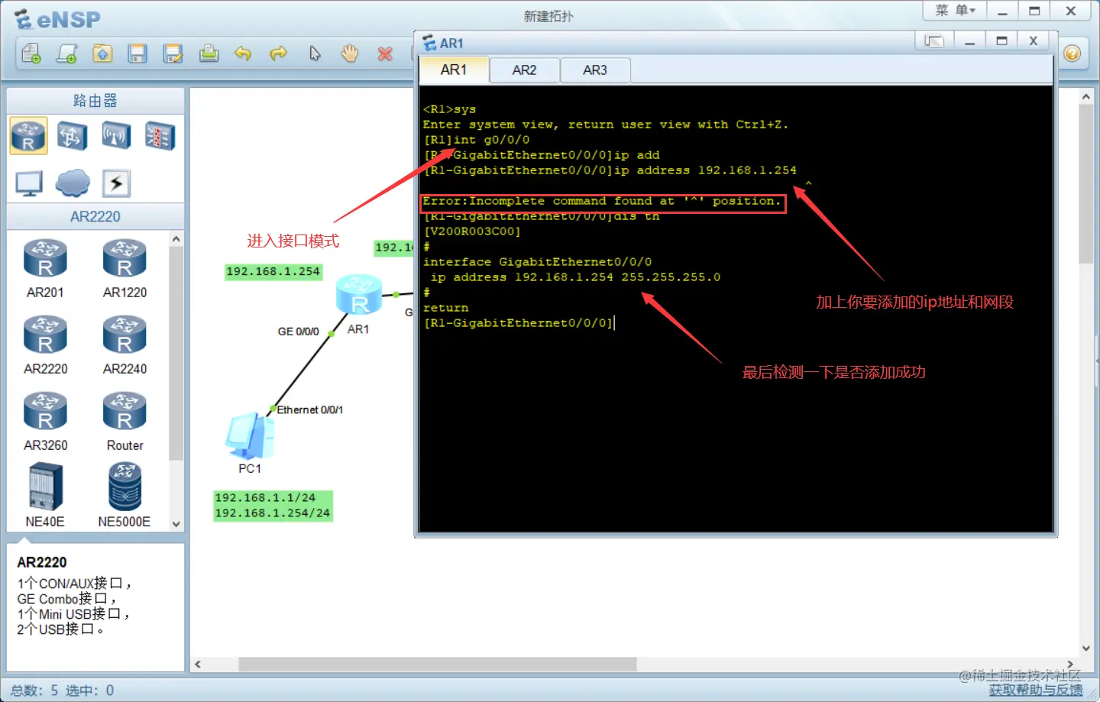Click the AR1 window detach icon
This screenshot has height=702, width=1100.
point(934,40)
